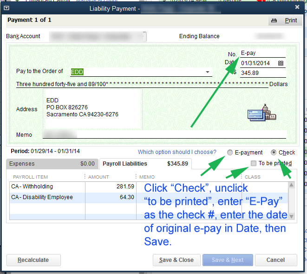Click the check No. field containing E-pay

[263, 53]
